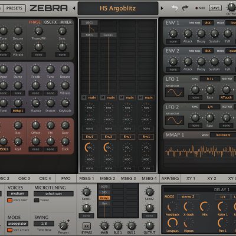The image size is (236, 236).
Task: Click the PRESETS button
Action: pyautogui.click(x=14, y=8)
